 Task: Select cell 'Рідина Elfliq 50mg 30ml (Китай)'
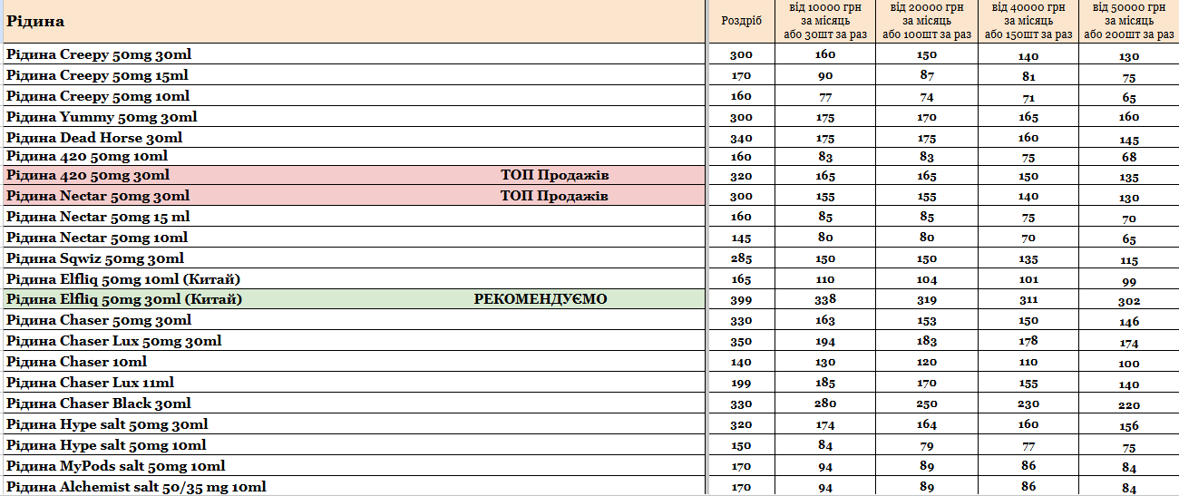pos(354,299)
